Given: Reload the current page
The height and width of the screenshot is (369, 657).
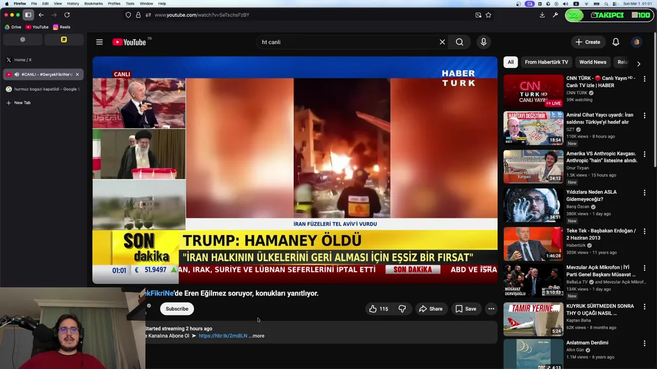Looking at the screenshot, I should tap(67, 15).
